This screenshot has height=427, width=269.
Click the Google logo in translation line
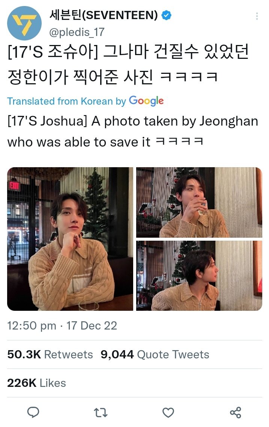tap(146, 101)
